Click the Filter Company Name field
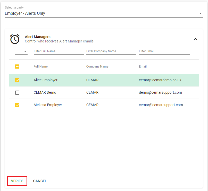 click(x=111, y=51)
